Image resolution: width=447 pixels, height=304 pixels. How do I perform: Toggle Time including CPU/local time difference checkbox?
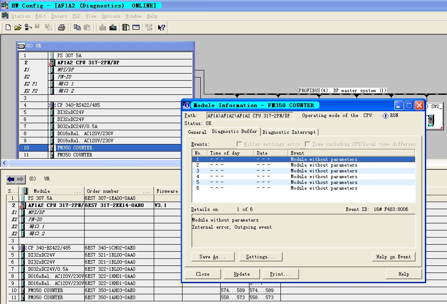pyautogui.click(x=308, y=144)
